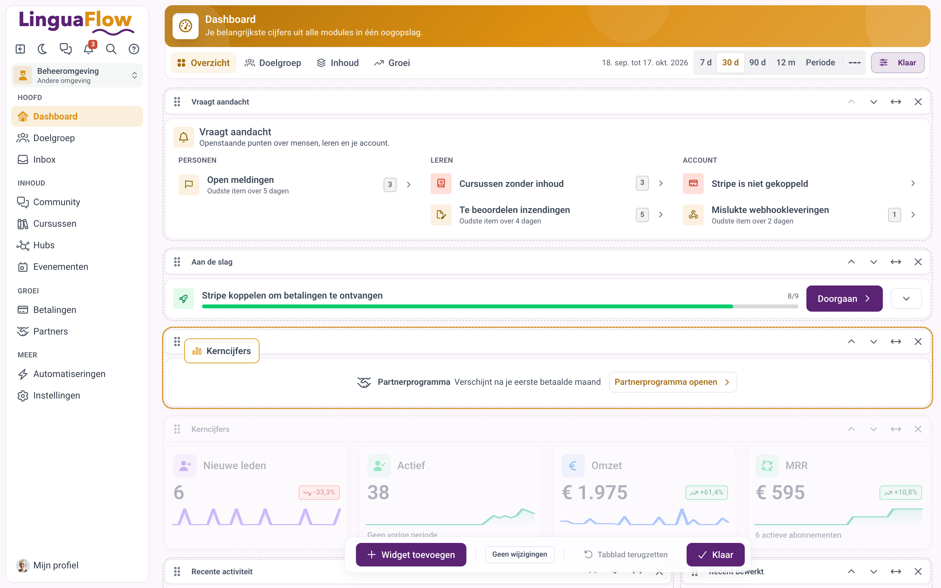This screenshot has width=941, height=588.
Task: Open Community in the sidebar
Action: tap(77, 202)
